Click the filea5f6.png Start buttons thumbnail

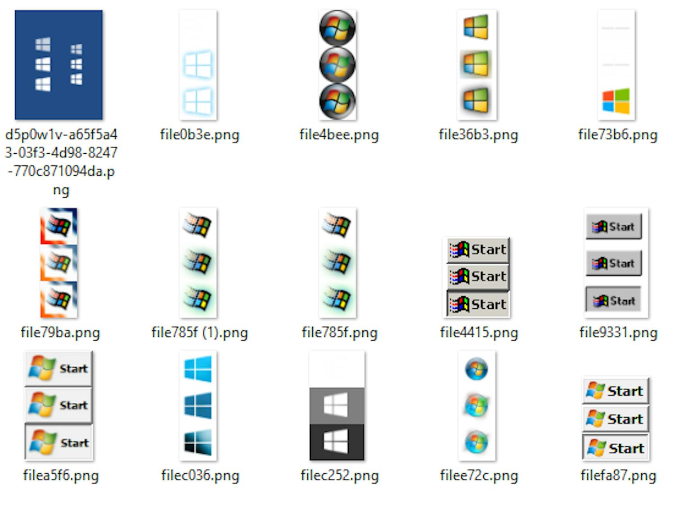click(x=58, y=406)
